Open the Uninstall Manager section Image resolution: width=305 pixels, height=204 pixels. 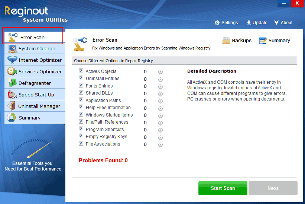click(35, 106)
